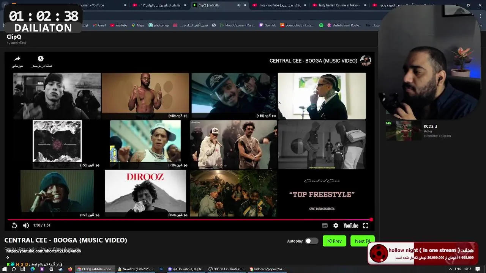Mute the video with the speaker icon

pos(26,226)
